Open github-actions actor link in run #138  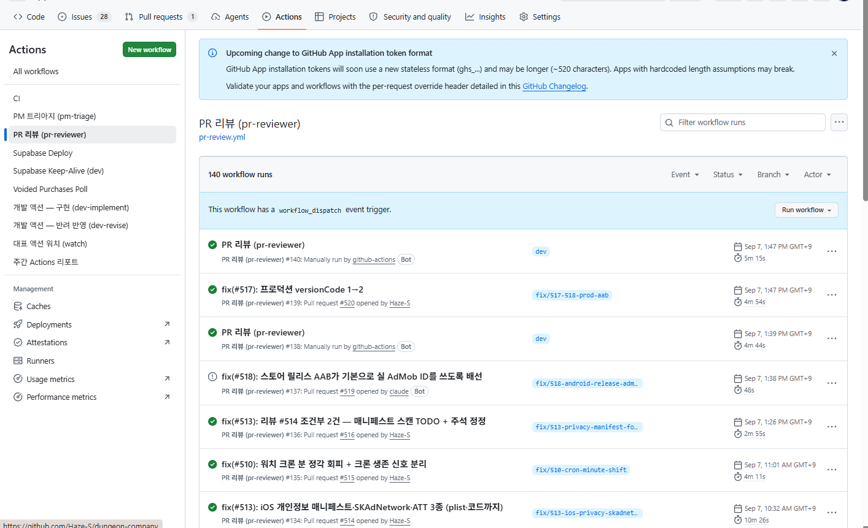point(374,346)
